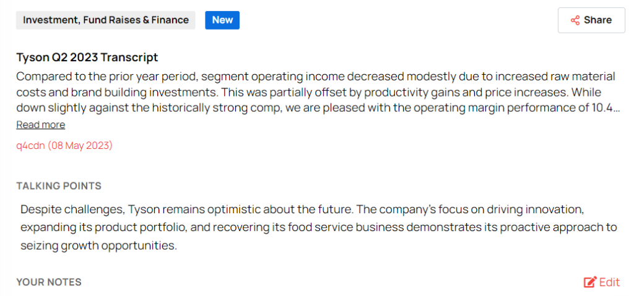Expand the summary with Read more

click(x=40, y=125)
